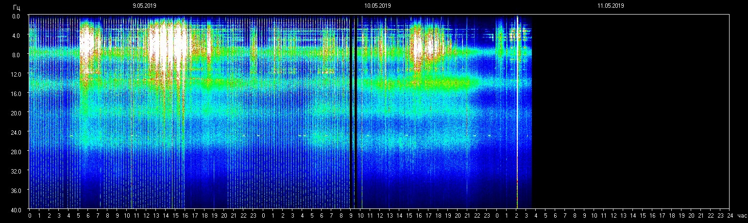The width and height of the screenshot is (748, 223).
Task: Select the 12.0 frequency axis label
Action: point(15,74)
